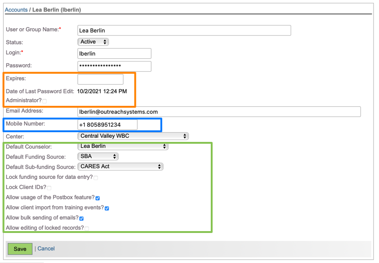Check Lock funding source for data entry
The height and width of the screenshot is (263, 379).
(x=96, y=177)
